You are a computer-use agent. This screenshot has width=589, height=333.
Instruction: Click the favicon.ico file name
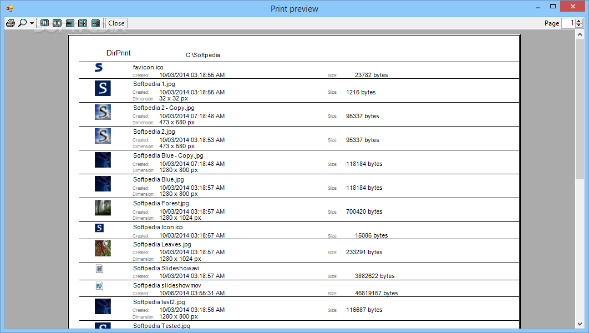tap(148, 67)
